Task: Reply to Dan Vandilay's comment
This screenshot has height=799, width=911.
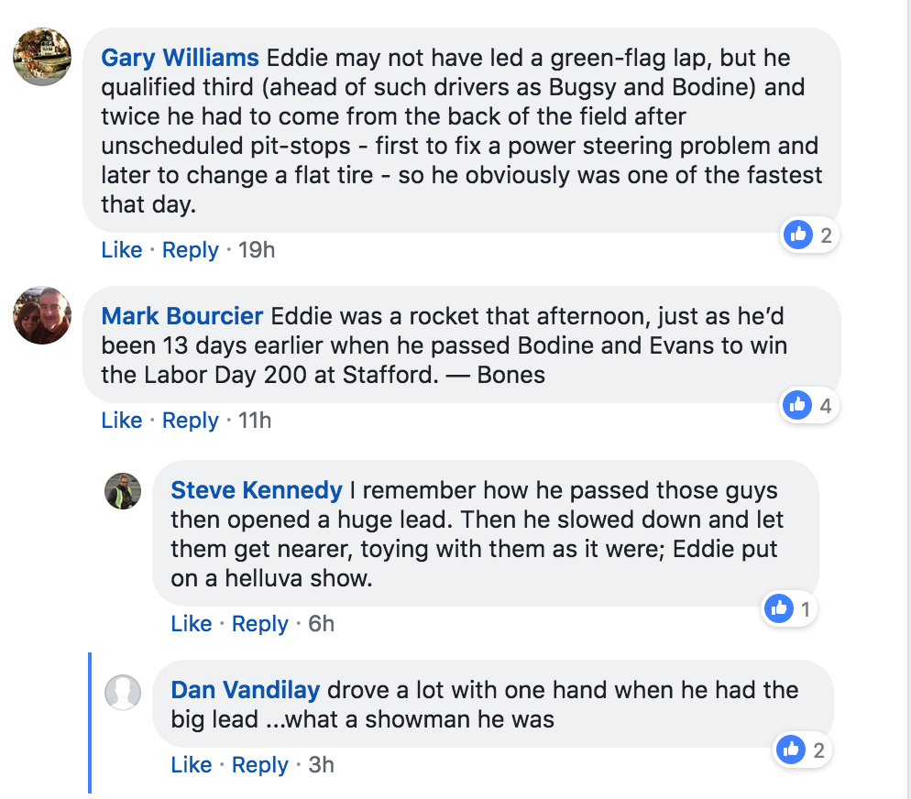Action: click(x=259, y=765)
